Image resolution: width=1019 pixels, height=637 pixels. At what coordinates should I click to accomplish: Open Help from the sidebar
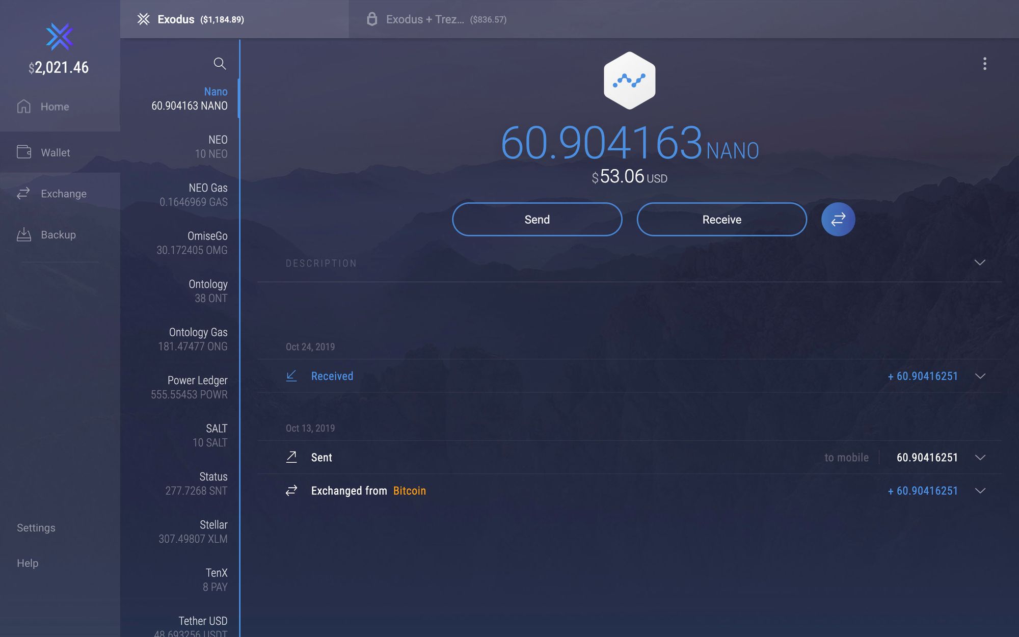(x=28, y=563)
